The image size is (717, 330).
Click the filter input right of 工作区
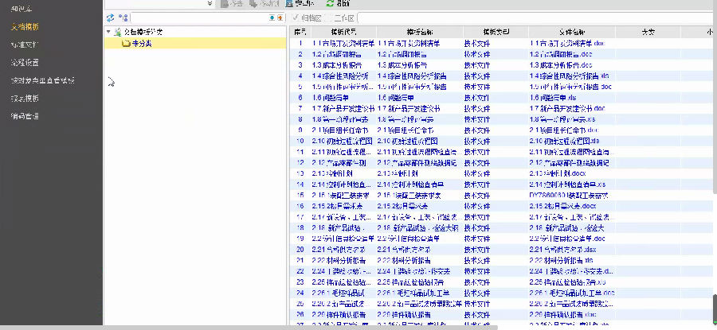(536, 18)
